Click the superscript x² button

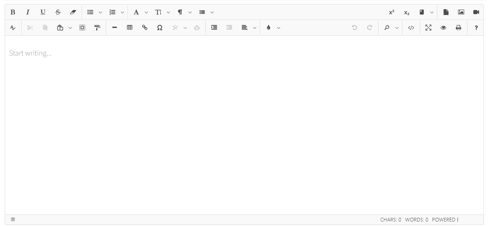coord(391,12)
